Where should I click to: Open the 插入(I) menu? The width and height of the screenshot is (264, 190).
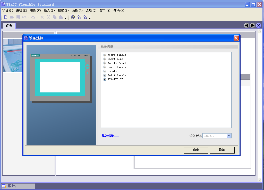coord(49,11)
